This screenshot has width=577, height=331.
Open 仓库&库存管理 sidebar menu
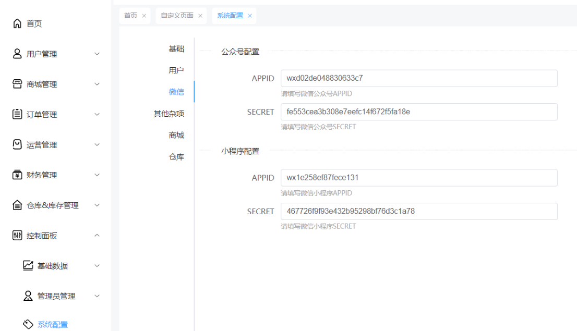pos(53,205)
